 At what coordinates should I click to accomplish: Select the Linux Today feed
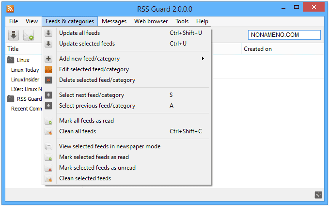pyautogui.click(x=25, y=70)
